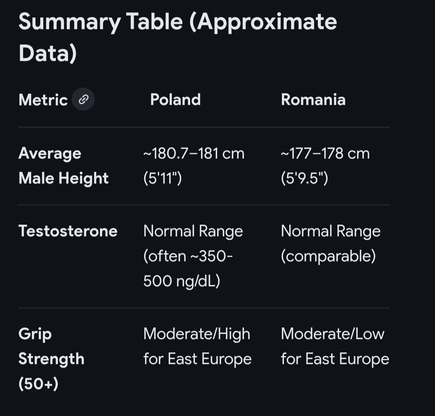Click the (comparable) text under Romania
The image size is (435, 416).
pos(328,256)
